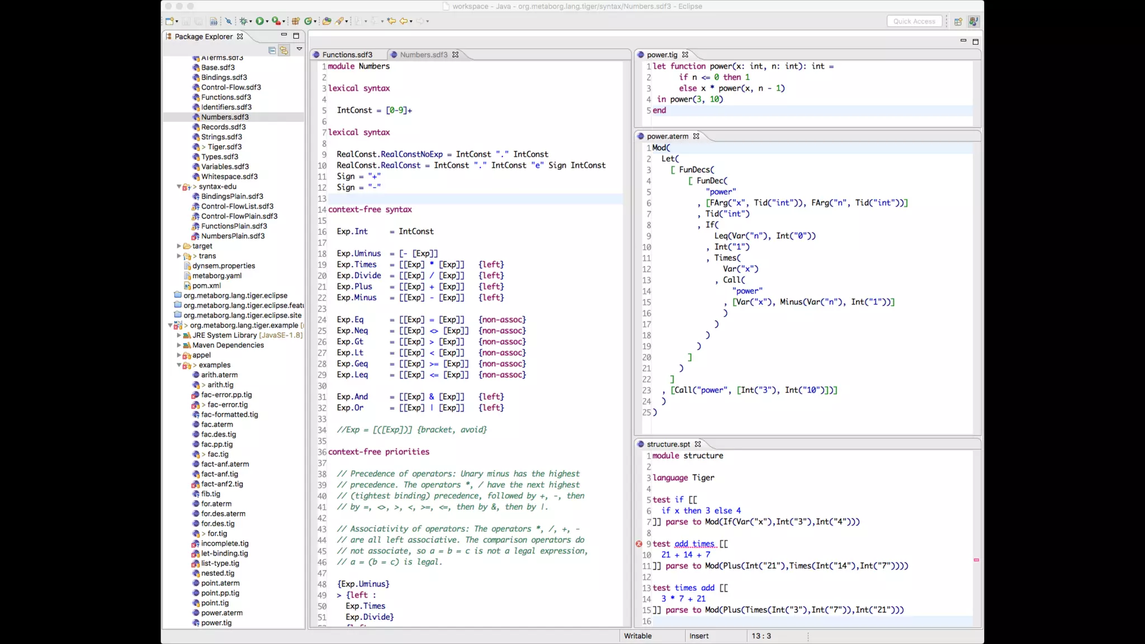Open the Java perspective icon

[973, 21]
